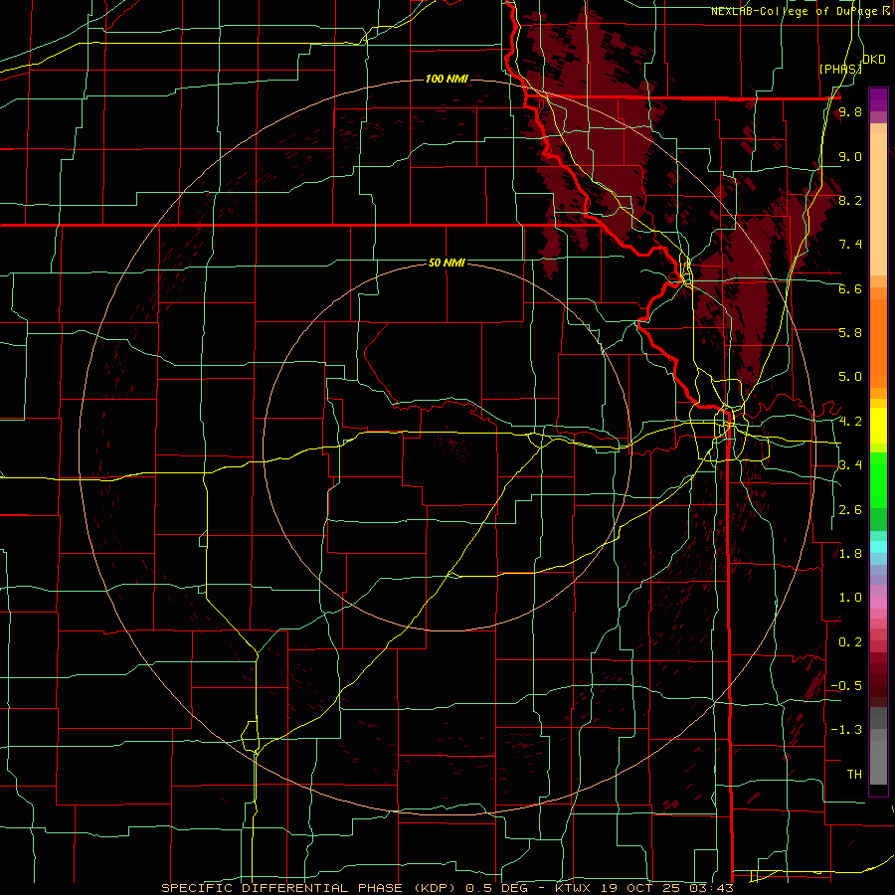This screenshot has width=895, height=895.
Task: Click the 5.8 value on color scale
Action: (850, 333)
